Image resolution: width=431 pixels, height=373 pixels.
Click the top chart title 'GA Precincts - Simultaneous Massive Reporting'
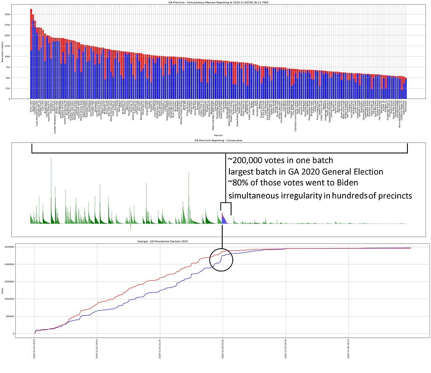click(x=218, y=2)
